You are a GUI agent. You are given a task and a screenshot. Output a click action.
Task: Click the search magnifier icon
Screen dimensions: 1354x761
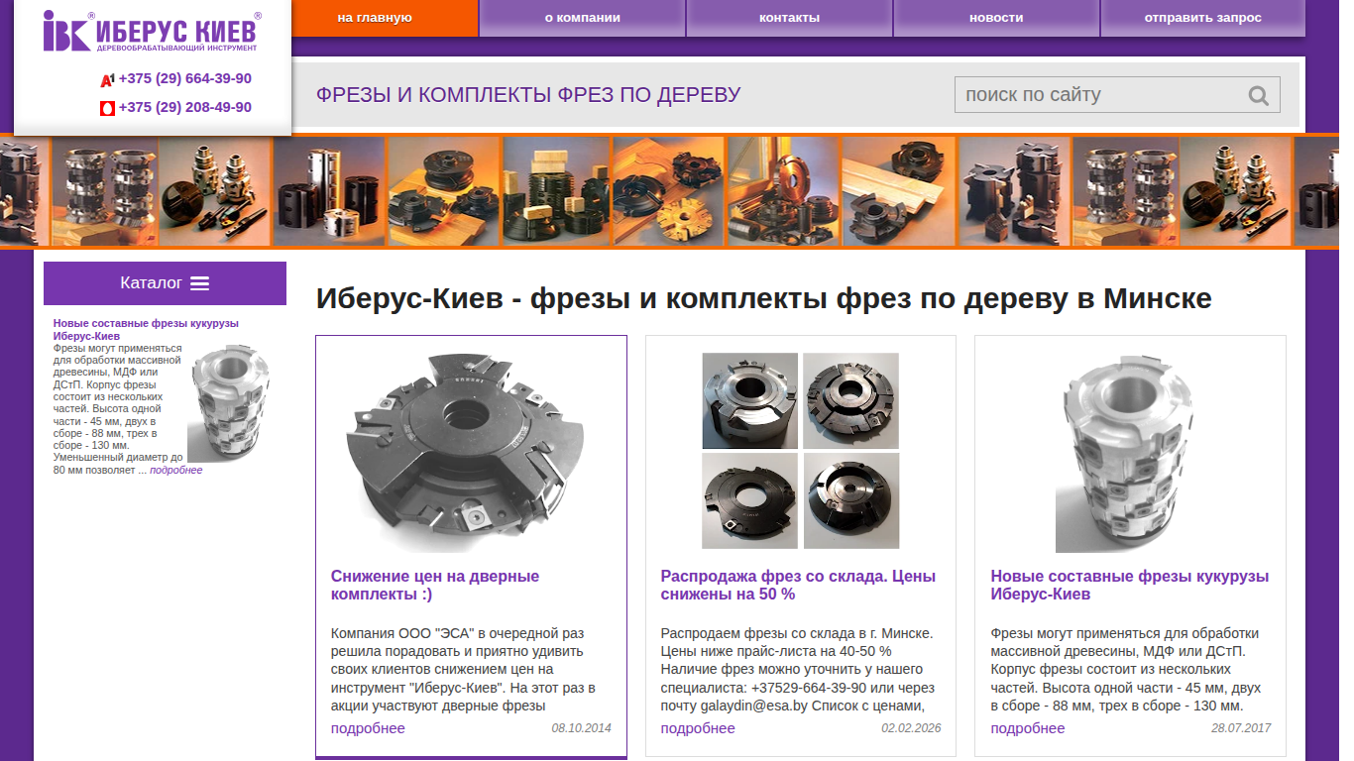(x=1259, y=95)
